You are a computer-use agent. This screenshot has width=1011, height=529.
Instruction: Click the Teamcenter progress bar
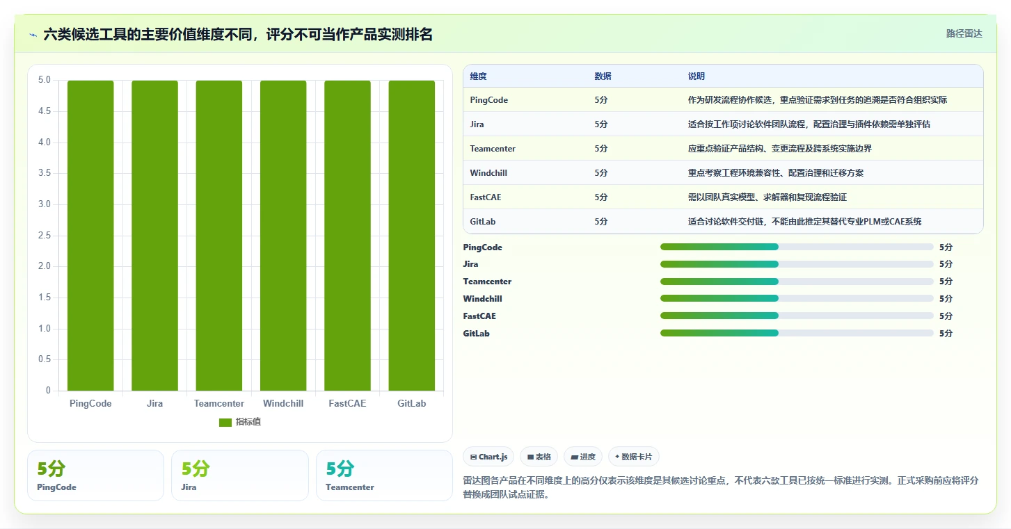point(797,282)
